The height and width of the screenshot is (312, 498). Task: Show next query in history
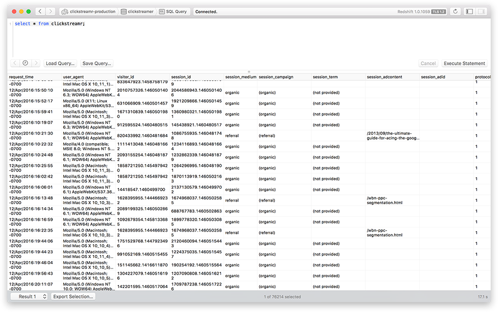(36, 63)
